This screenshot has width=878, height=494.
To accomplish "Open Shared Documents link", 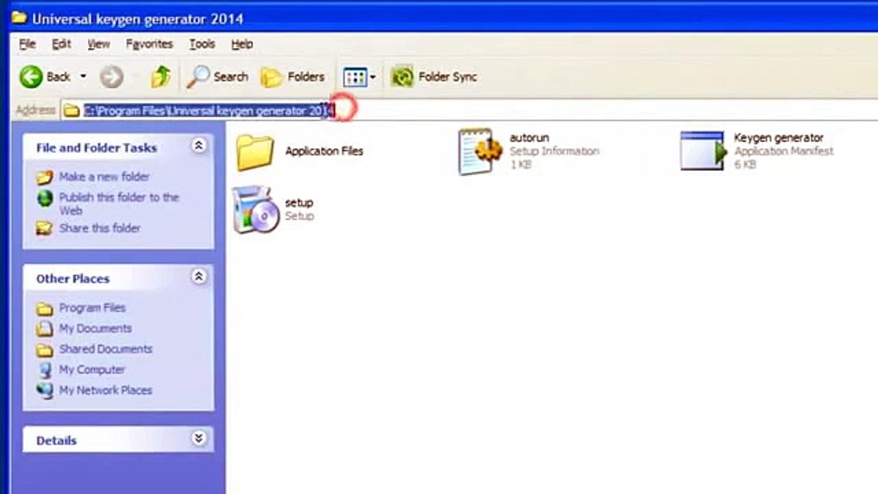I will coord(106,349).
